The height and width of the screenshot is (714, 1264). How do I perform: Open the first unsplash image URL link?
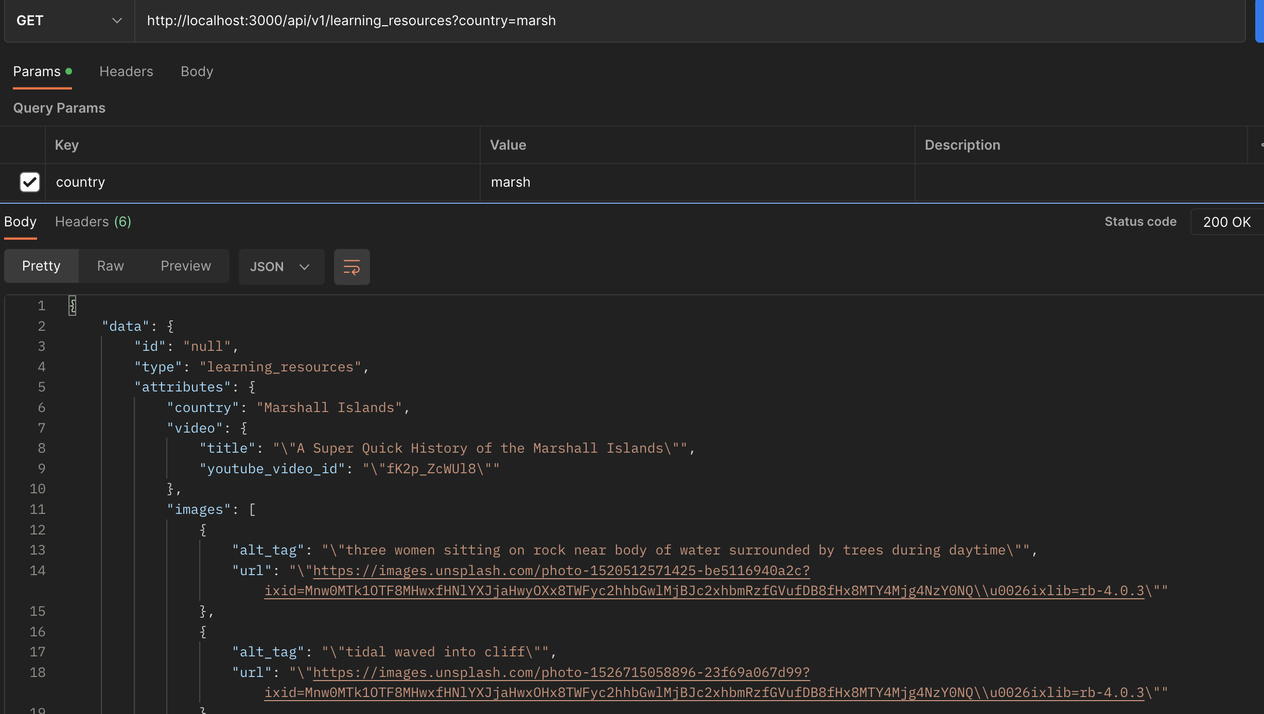(x=561, y=571)
